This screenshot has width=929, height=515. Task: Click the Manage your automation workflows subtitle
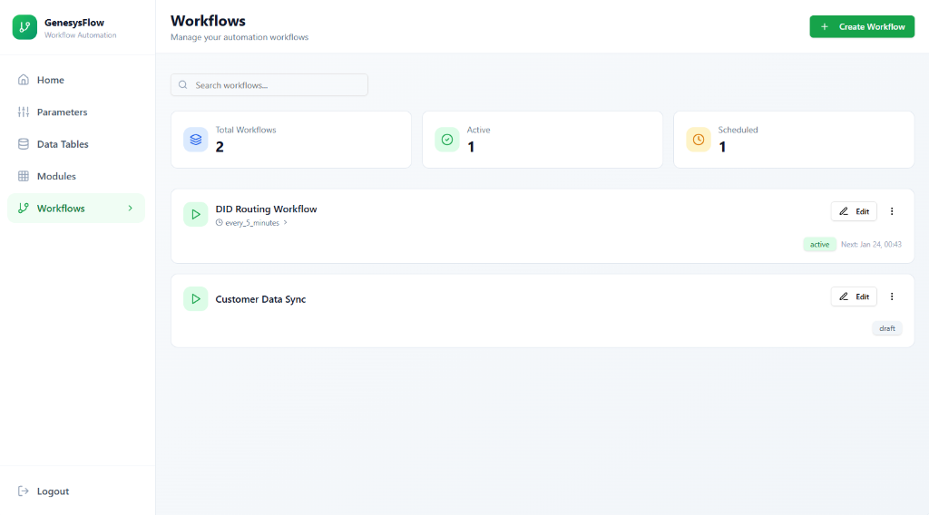pyautogui.click(x=240, y=37)
